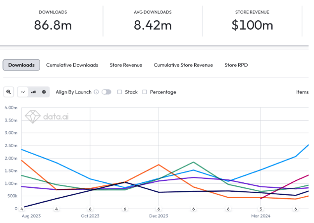The height and width of the screenshot is (223, 314).
Task: Select the line chart view icon
Action: pyautogui.click(x=23, y=92)
